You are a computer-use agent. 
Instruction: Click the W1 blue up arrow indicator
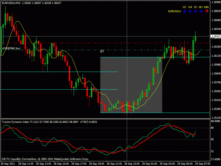[201, 11]
